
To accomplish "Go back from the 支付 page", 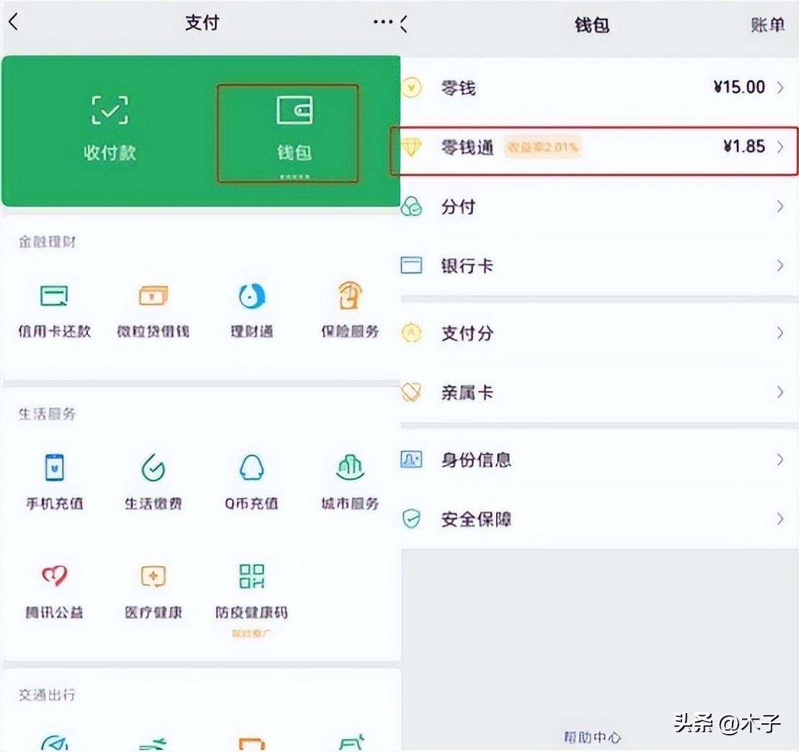I will [13, 22].
